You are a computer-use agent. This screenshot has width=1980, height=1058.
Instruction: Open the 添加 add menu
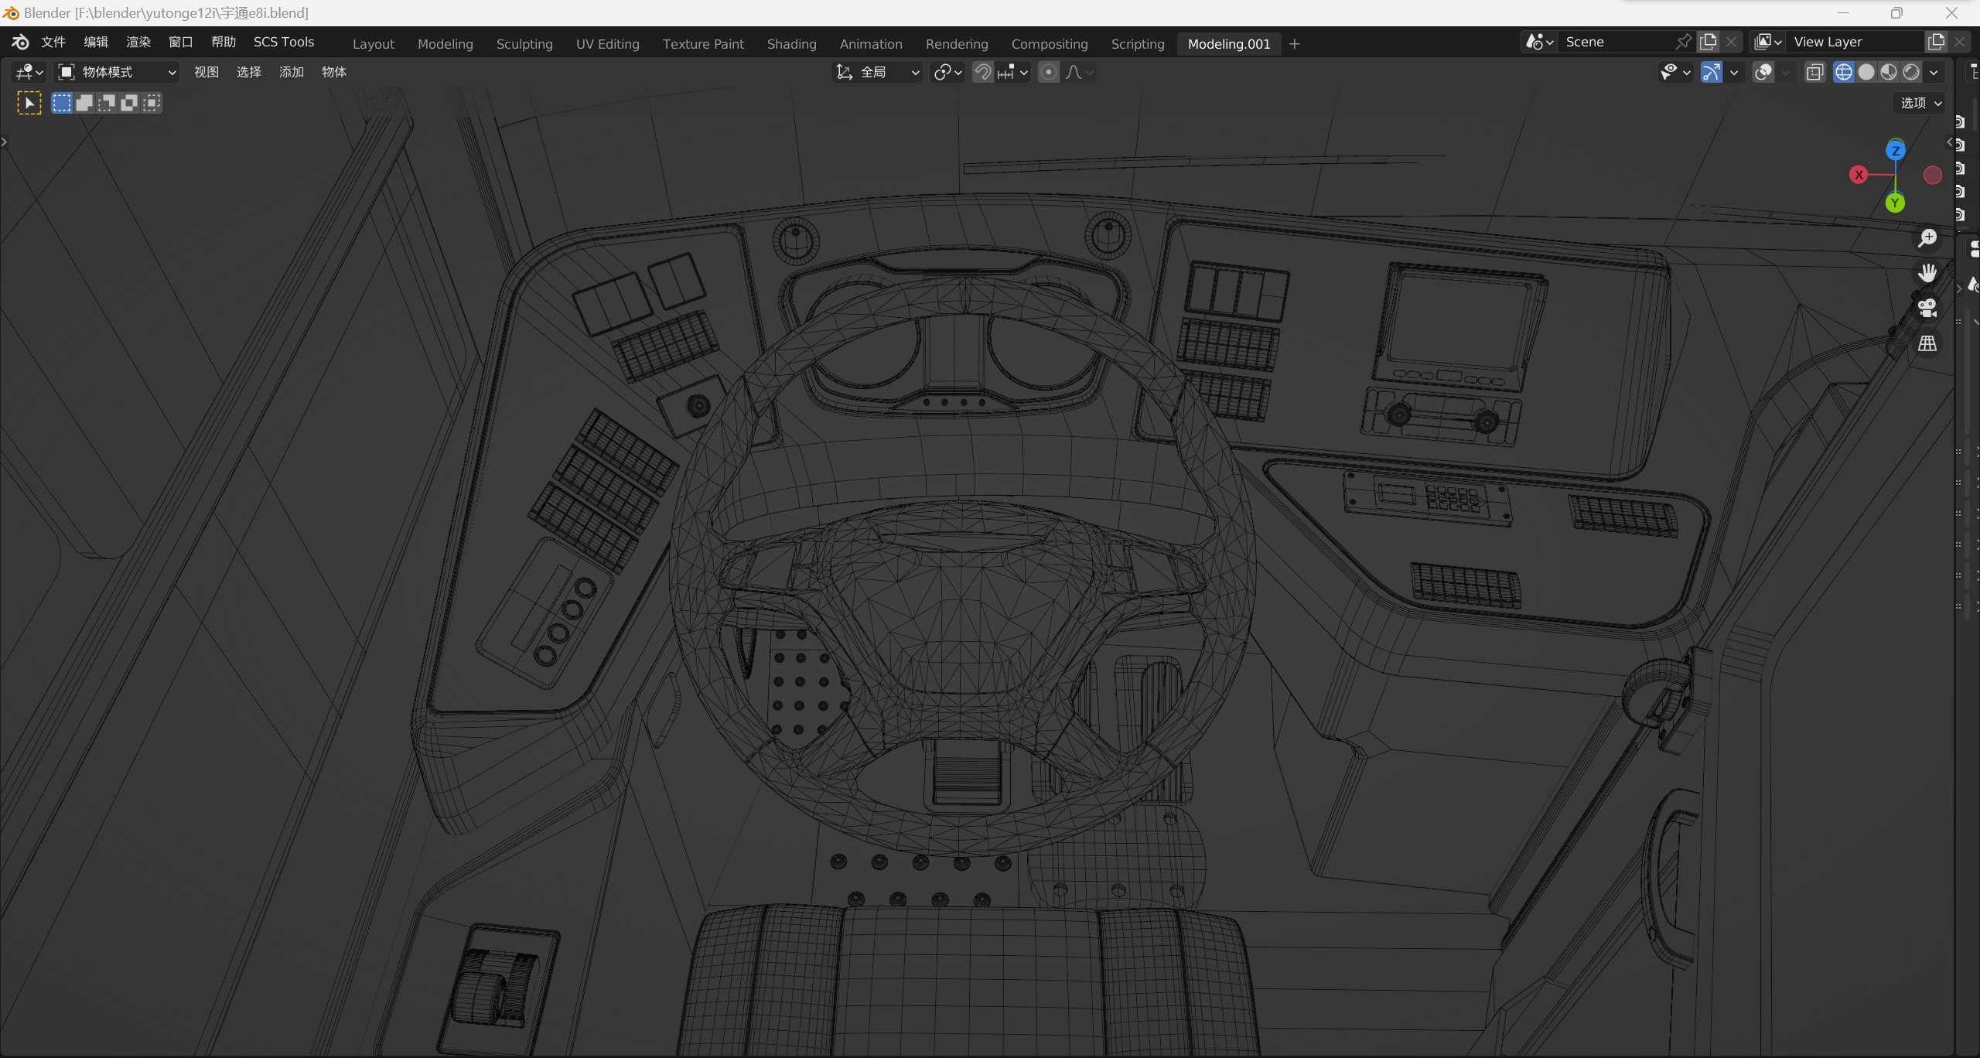point(291,72)
